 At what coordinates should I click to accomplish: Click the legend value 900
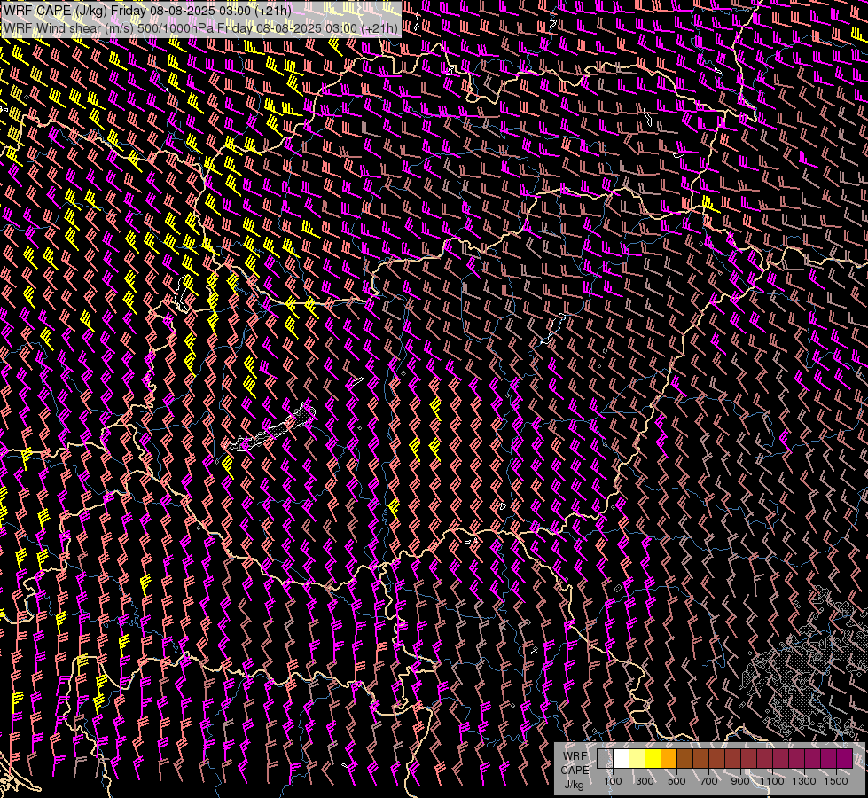click(x=740, y=781)
